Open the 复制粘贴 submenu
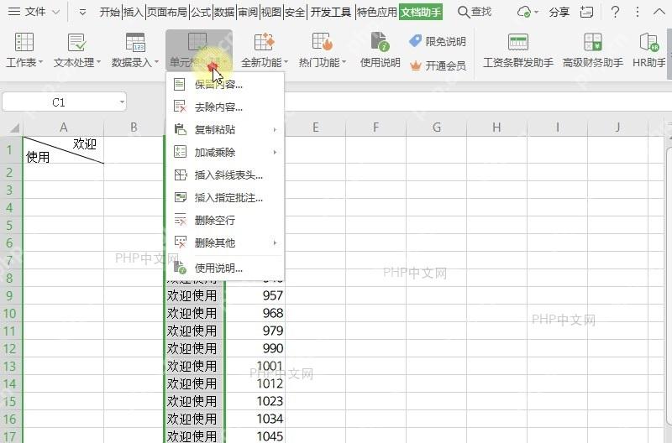 click(x=225, y=129)
